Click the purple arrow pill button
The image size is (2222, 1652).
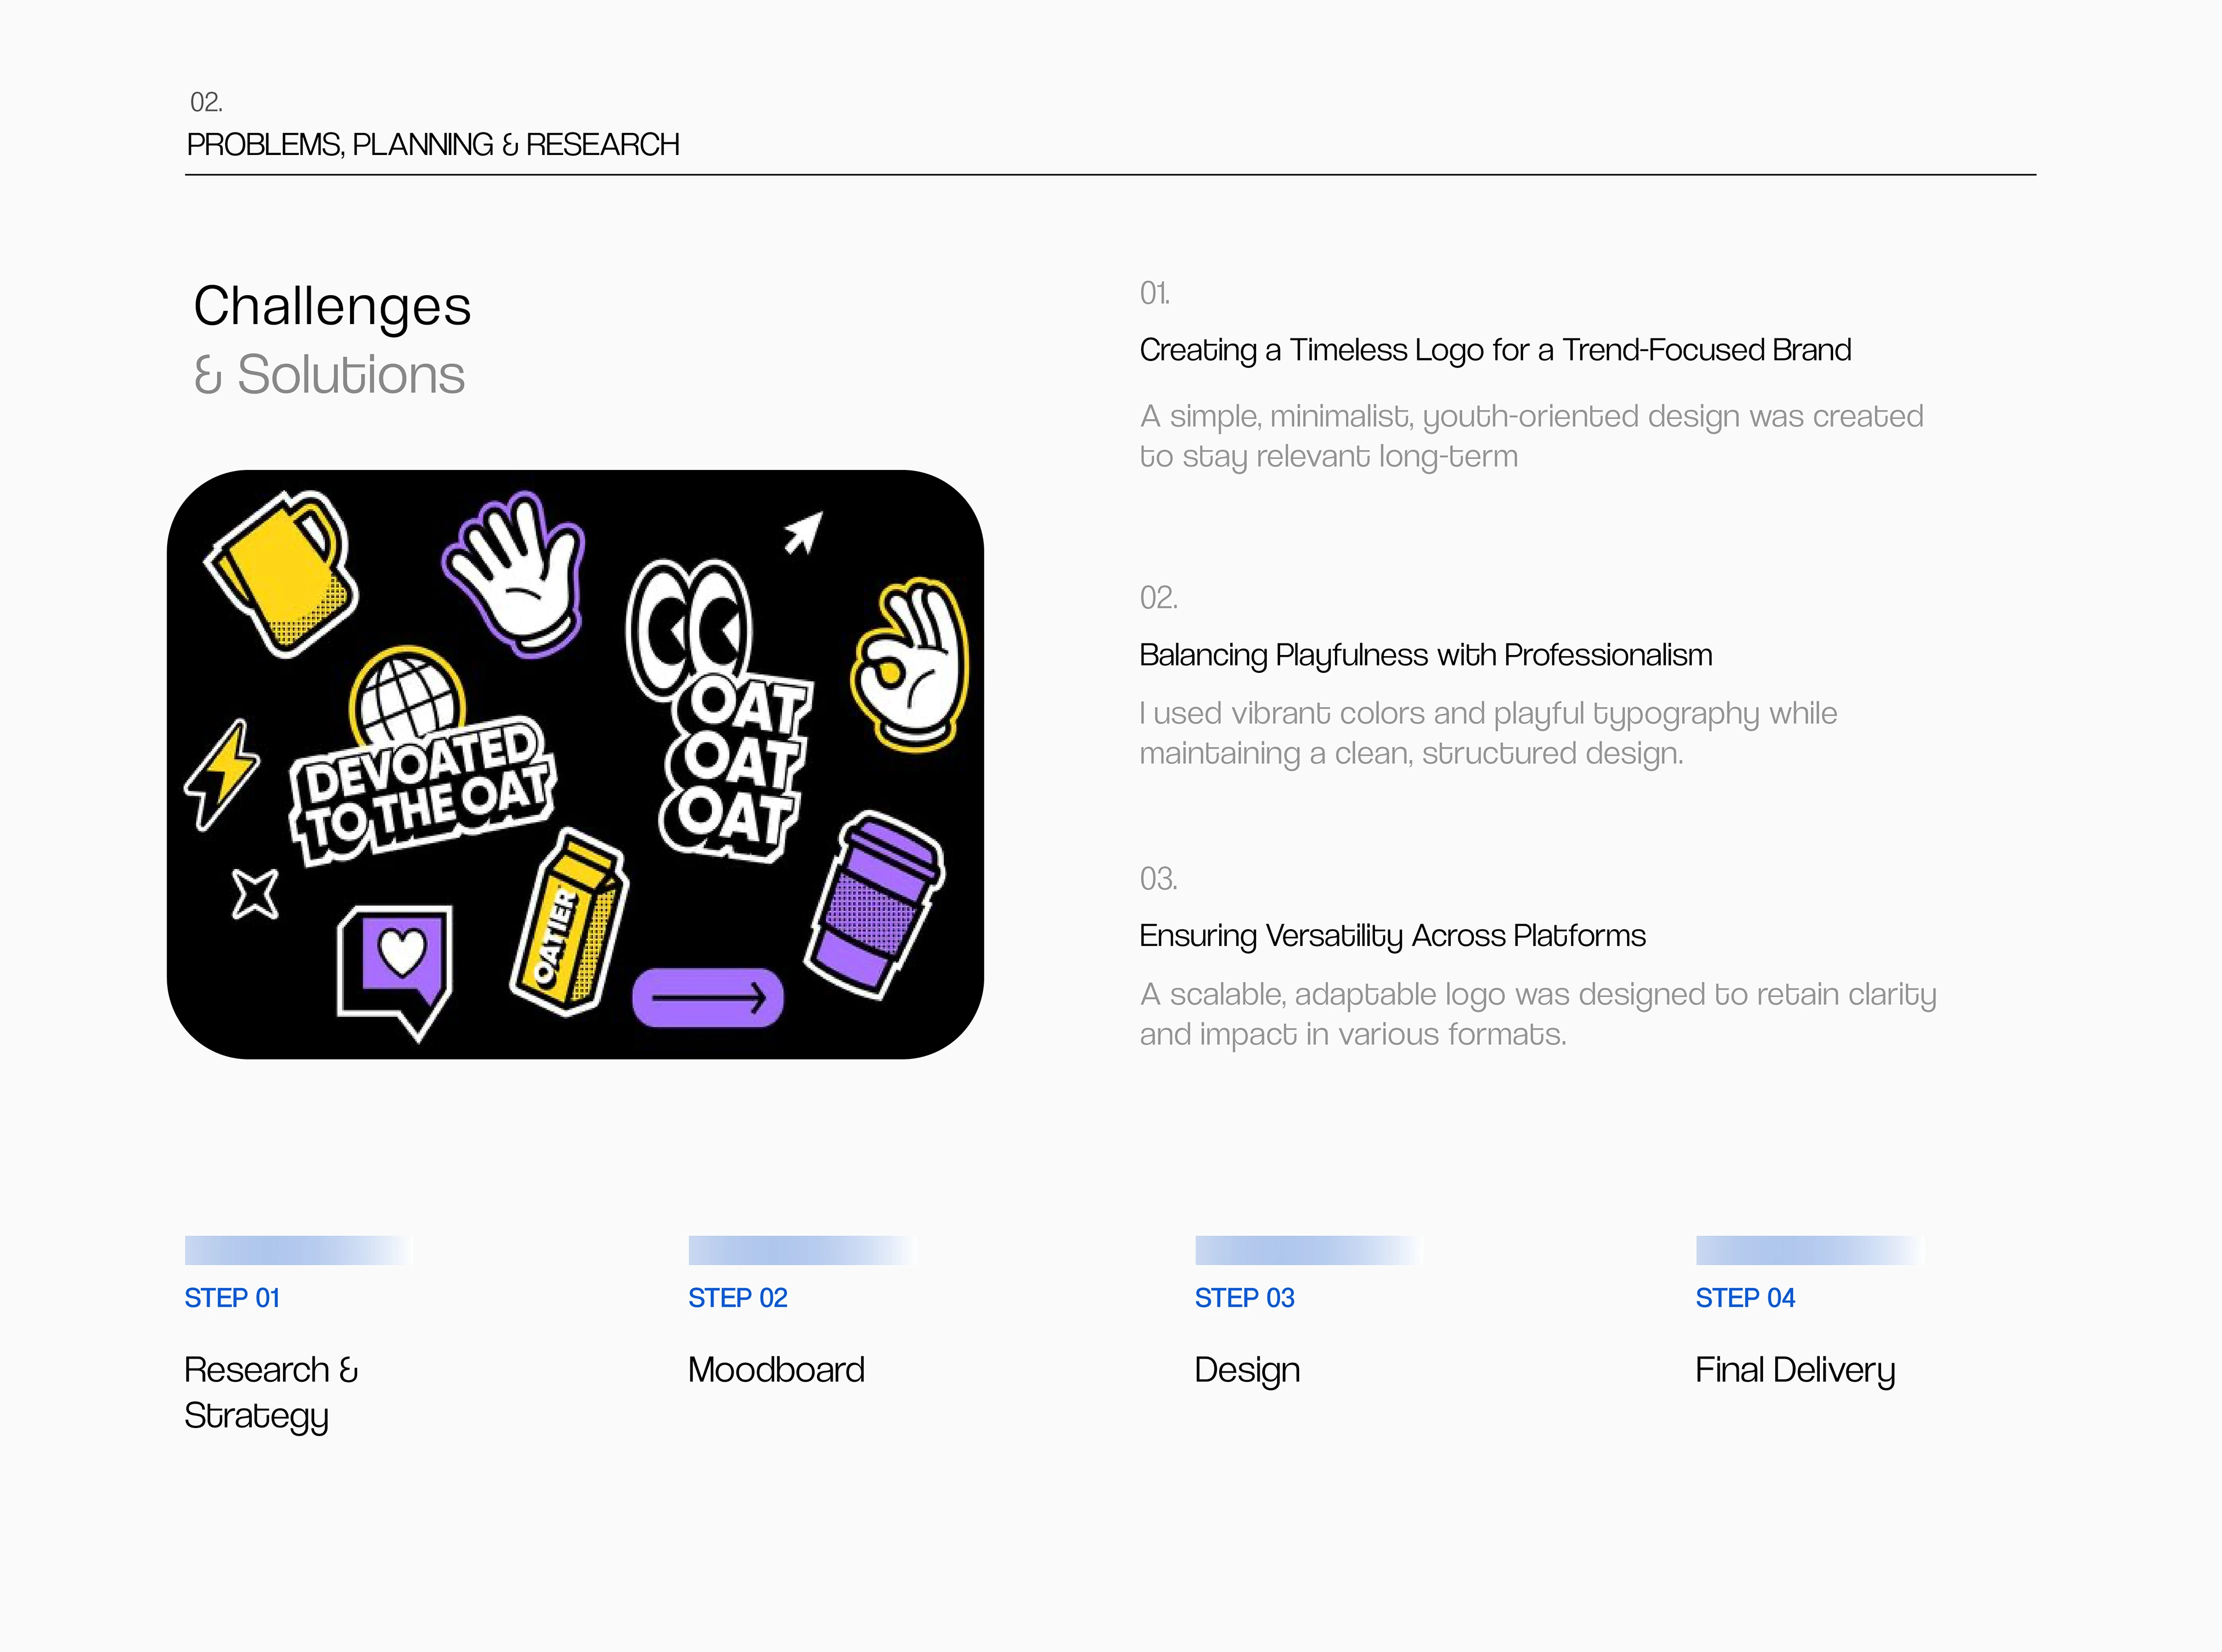click(x=708, y=997)
